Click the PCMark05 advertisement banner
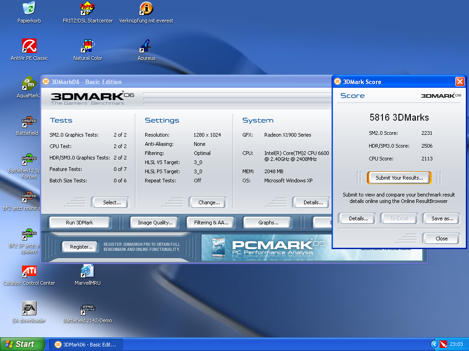Image resolution: width=469 pixels, height=351 pixels. (266, 248)
